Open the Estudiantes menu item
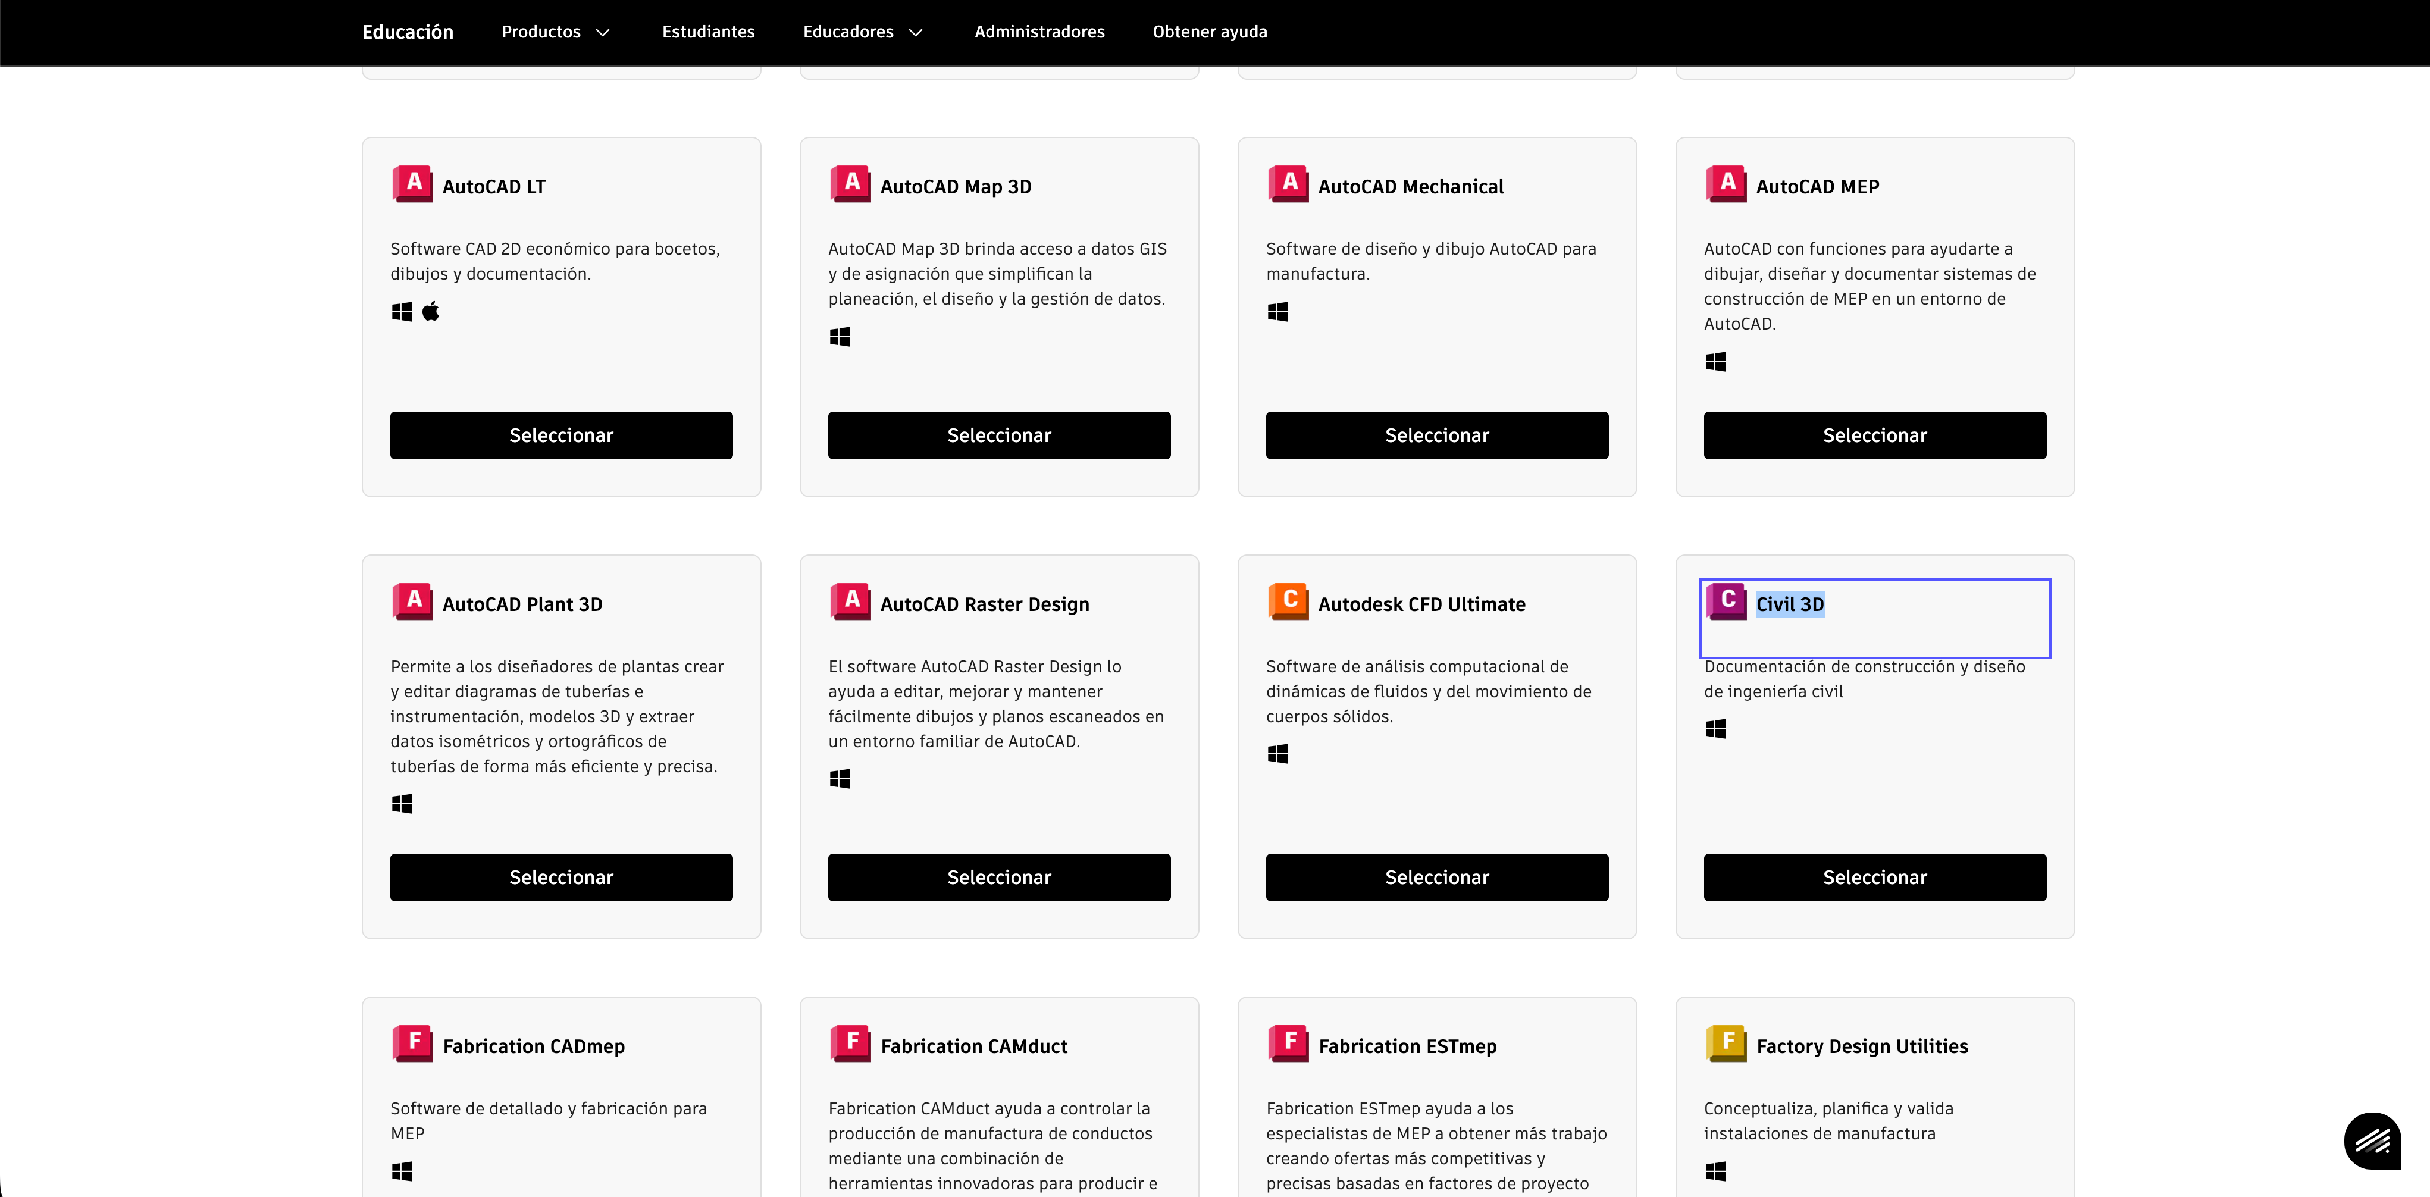Viewport: 2430px width, 1197px height. (x=707, y=32)
